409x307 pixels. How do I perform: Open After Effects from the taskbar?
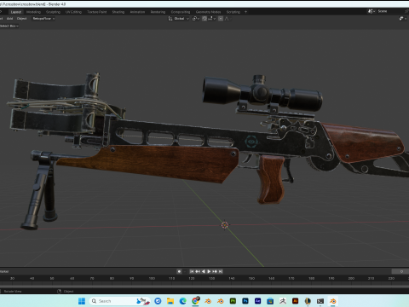[x=258, y=301]
